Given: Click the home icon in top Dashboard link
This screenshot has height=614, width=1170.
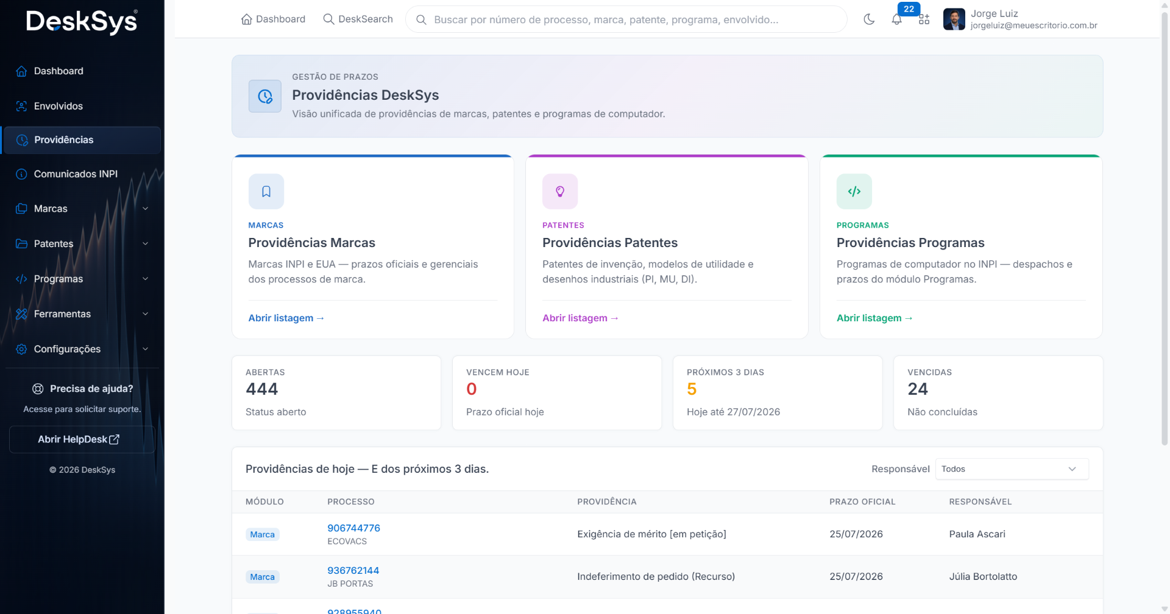Looking at the screenshot, I should pyautogui.click(x=247, y=19).
